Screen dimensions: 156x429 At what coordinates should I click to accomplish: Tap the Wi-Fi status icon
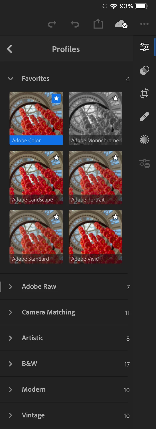pyautogui.click(x=113, y=6)
